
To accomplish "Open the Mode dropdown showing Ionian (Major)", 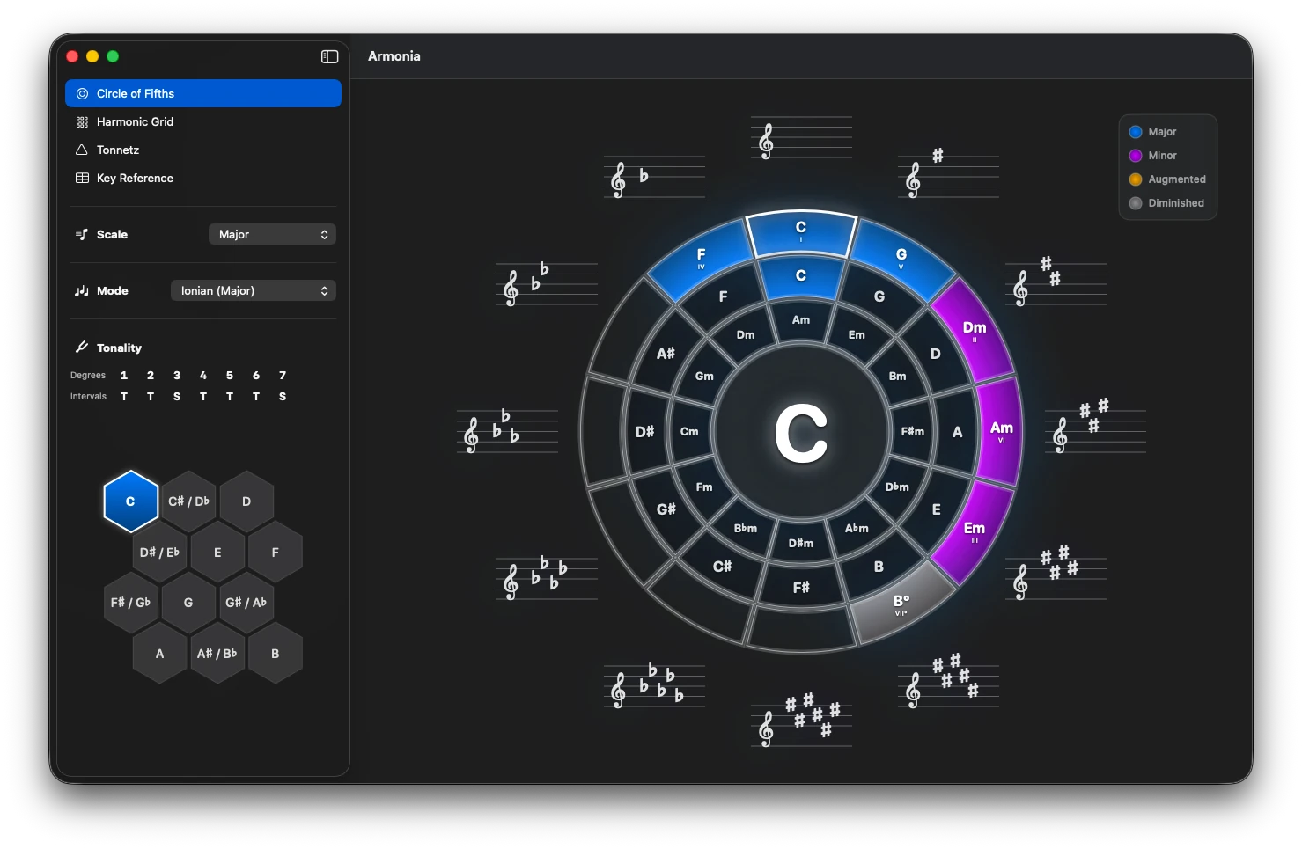I will (x=254, y=290).
